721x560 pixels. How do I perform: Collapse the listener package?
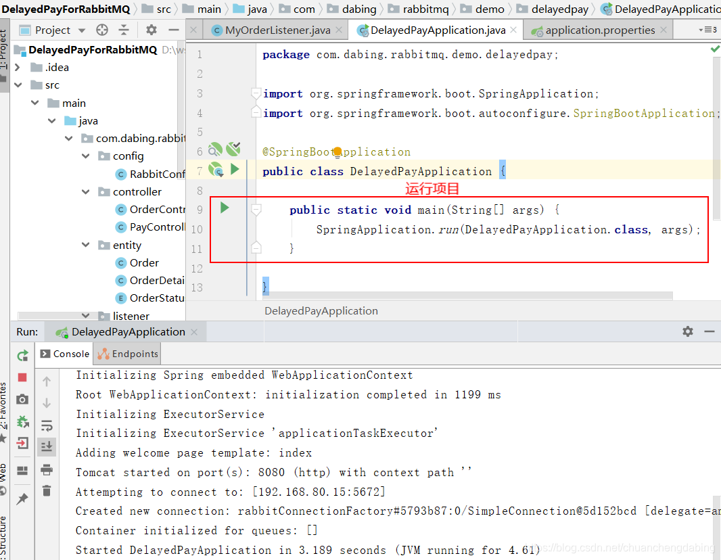tap(85, 316)
